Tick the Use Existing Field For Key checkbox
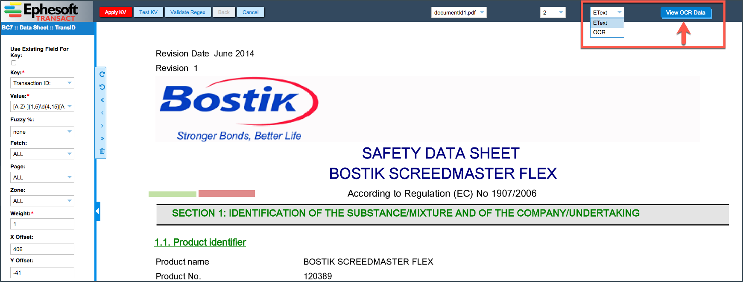 (x=14, y=63)
